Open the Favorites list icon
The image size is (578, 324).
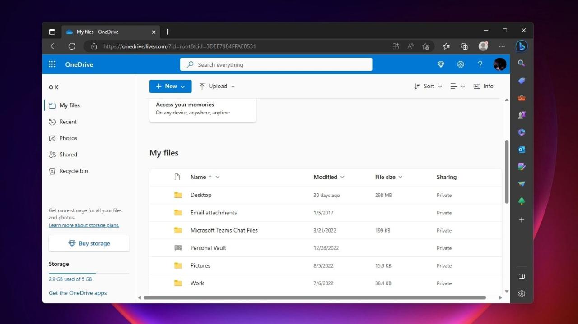(446, 46)
